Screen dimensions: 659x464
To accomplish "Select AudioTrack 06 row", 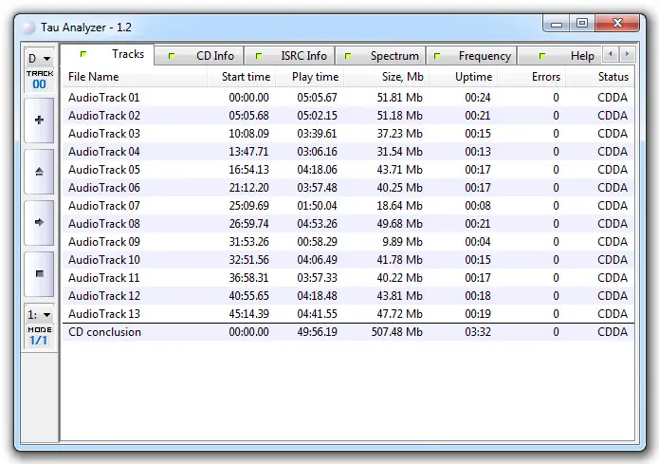I will pyautogui.click(x=348, y=188).
